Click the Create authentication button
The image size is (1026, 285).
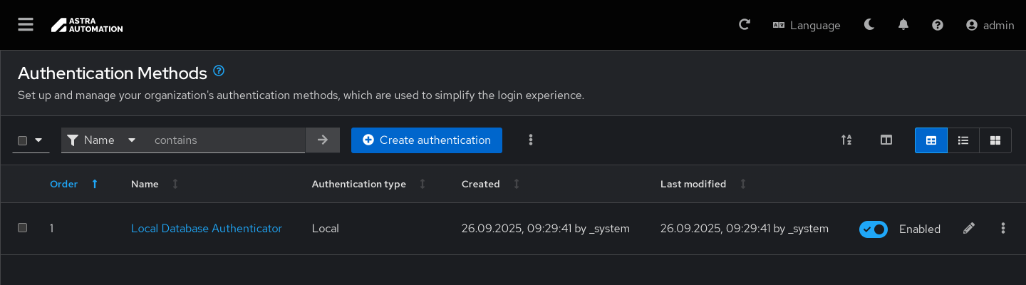426,140
